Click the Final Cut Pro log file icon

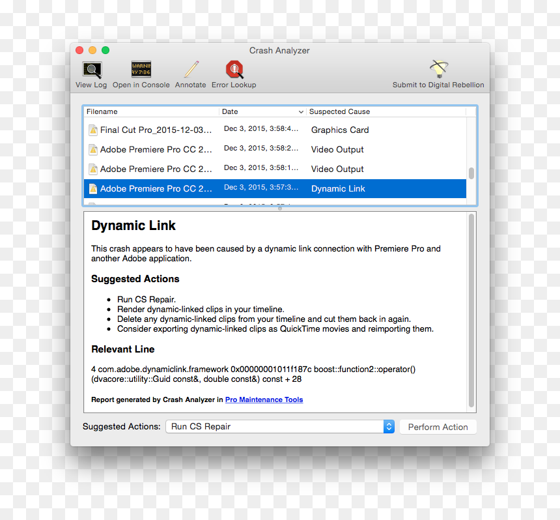point(93,130)
